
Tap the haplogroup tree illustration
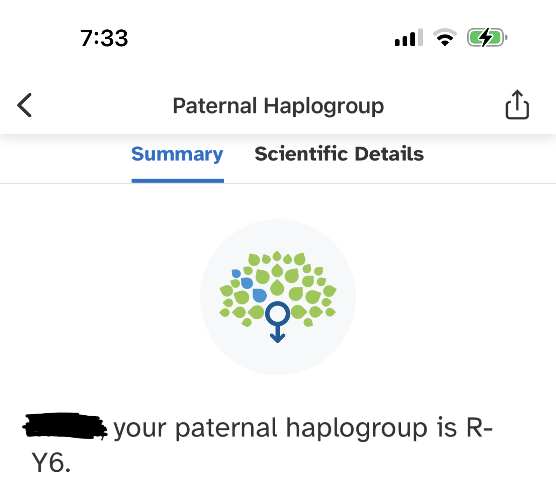coord(278,297)
